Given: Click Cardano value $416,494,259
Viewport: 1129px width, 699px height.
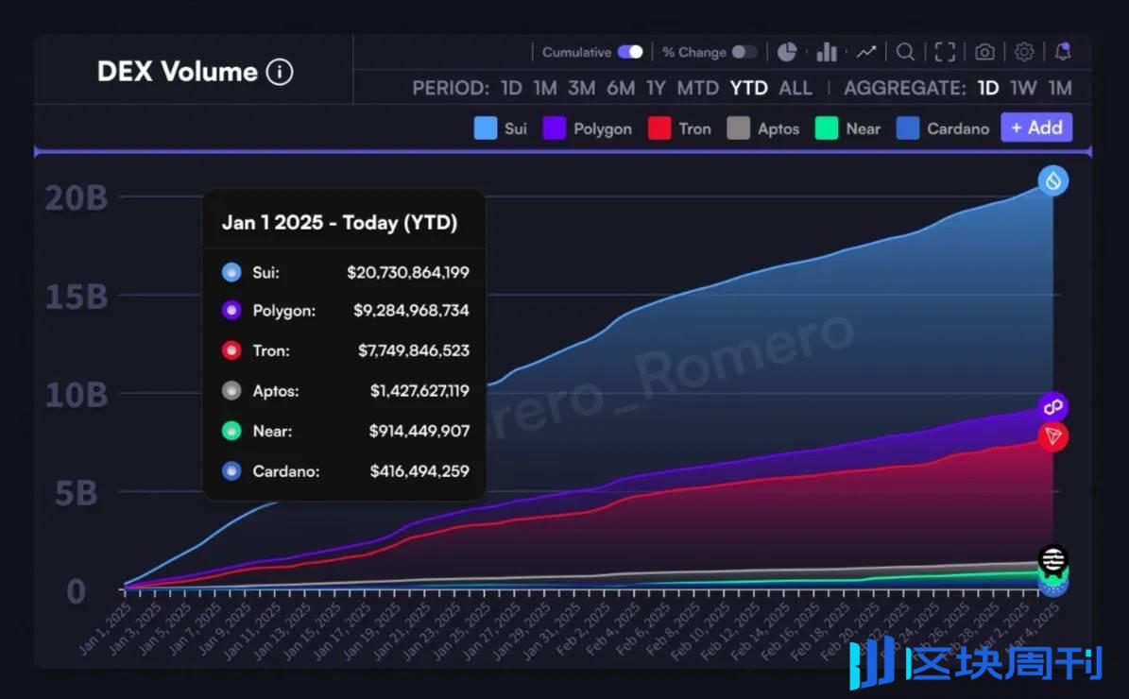Looking at the screenshot, I should (x=419, y=471).
